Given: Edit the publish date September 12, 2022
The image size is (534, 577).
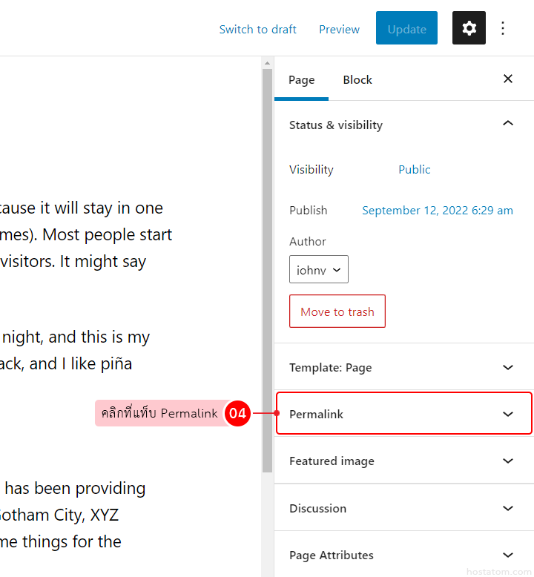Looking at the screenshot, I should point(438,211).
